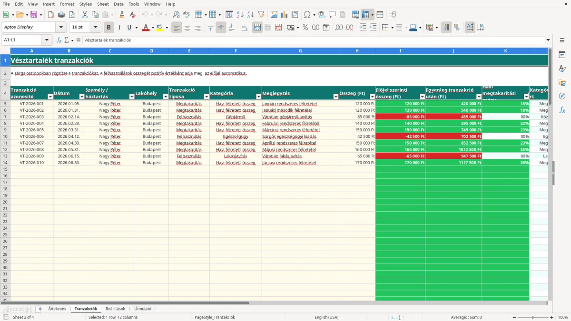The height and width of the screenshot is (321, 571).
Task: Click the status bar zoom slider
Action: [x=532, y=317]
